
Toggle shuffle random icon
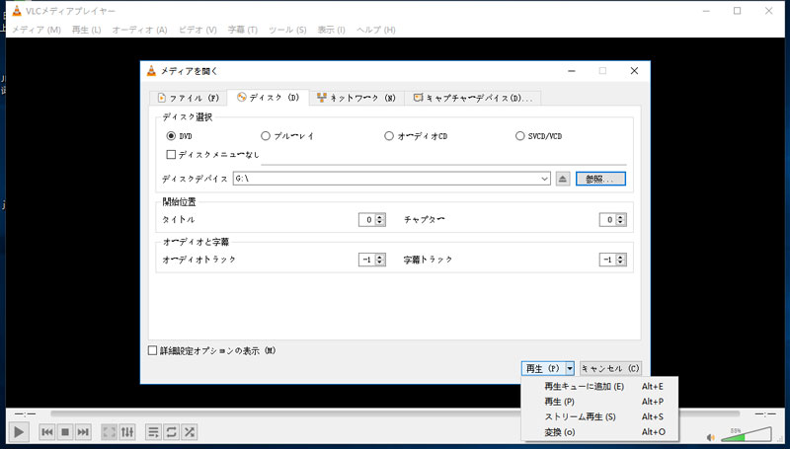click(x=190, y=432)
